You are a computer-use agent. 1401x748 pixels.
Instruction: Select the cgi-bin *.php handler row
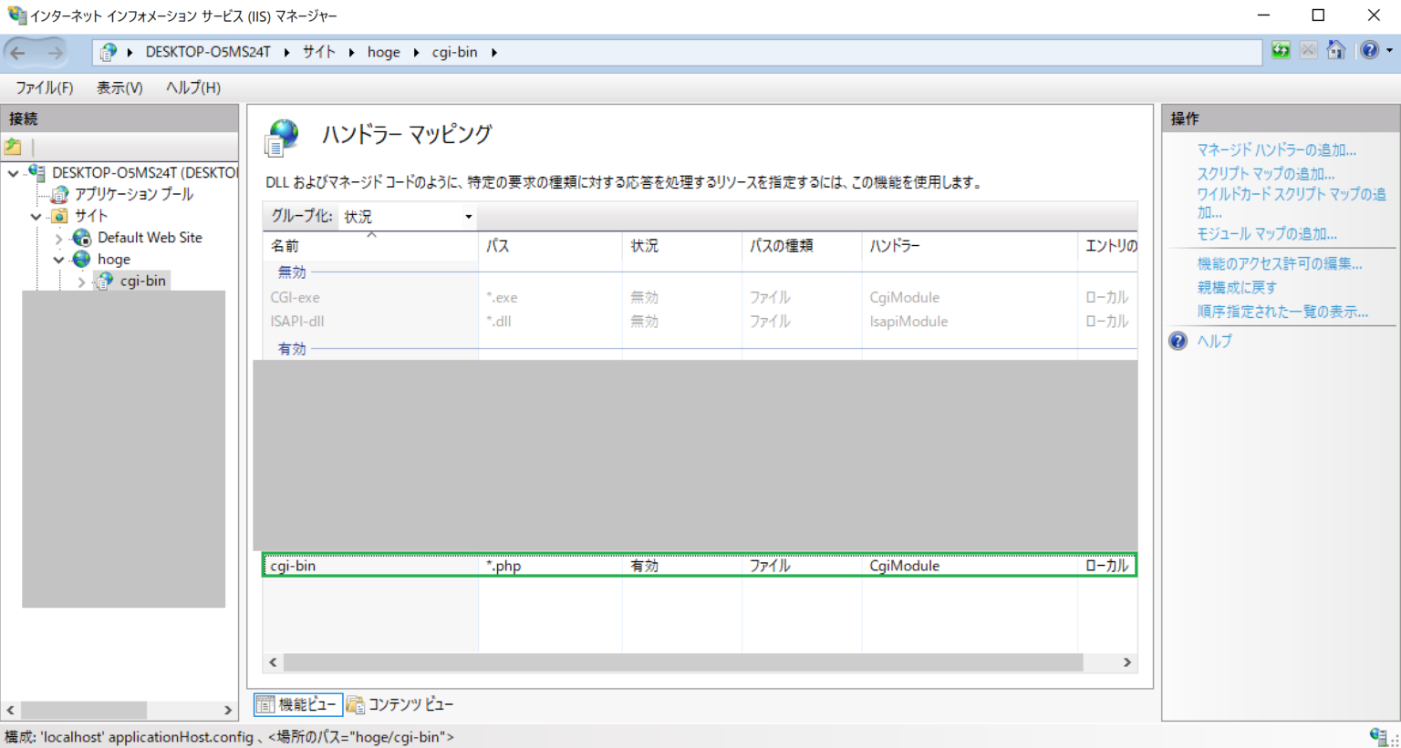coord(547,565)
